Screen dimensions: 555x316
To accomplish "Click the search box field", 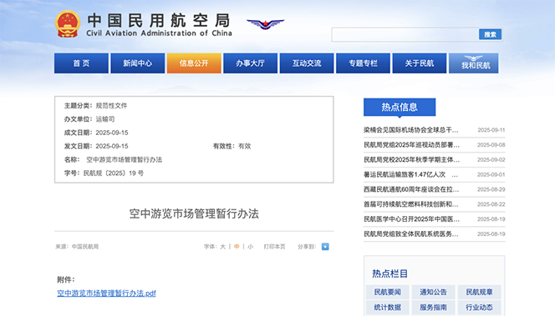I will (x=405, y=34).
